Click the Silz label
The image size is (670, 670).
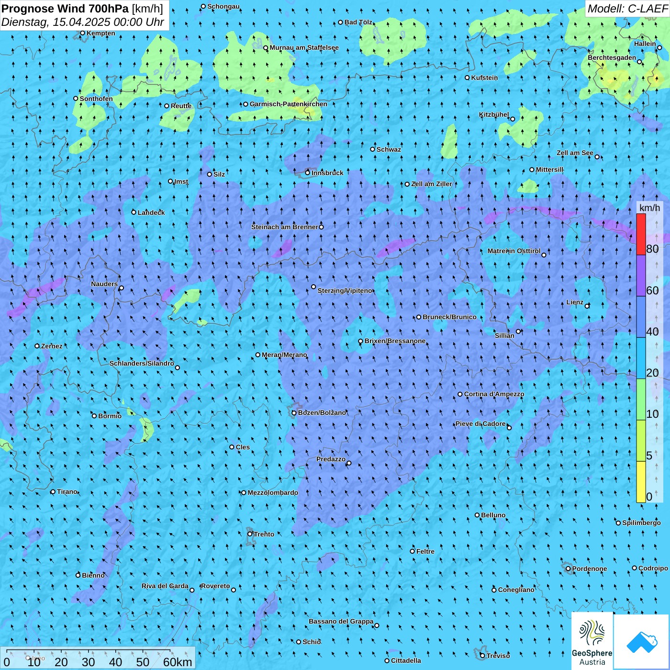(x=219, y=174)
